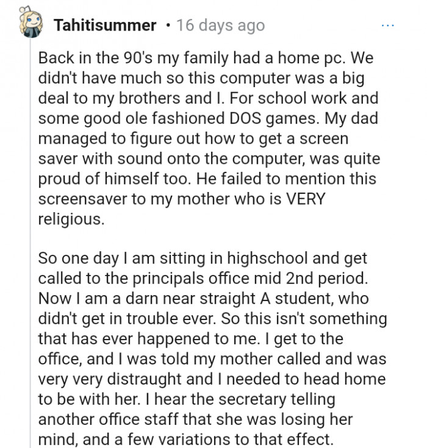
Task: Click the phrase 'DOS games' in the comment
Action: [x=274, y=118]
